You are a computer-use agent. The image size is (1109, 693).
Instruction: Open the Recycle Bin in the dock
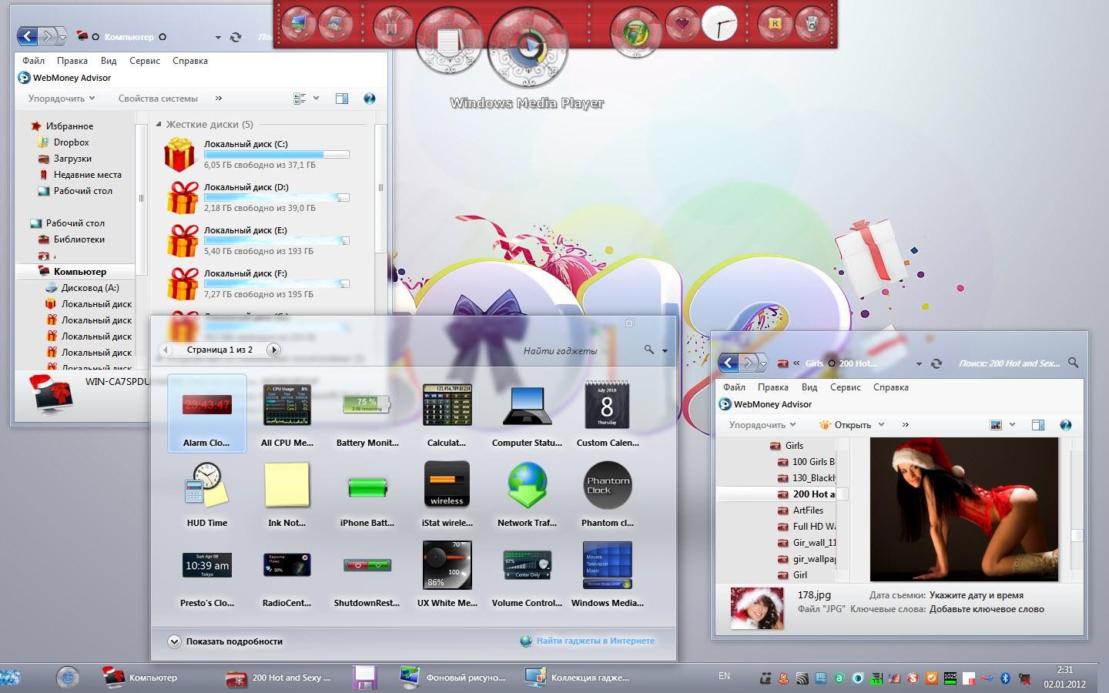[x=811, y=23]
